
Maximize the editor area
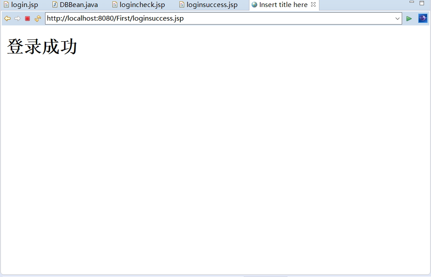coord(422,3)
